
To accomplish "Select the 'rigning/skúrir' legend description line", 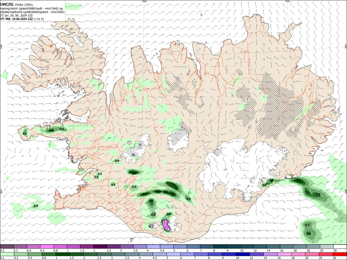I will pyautogui.click(x=31, y=8).
